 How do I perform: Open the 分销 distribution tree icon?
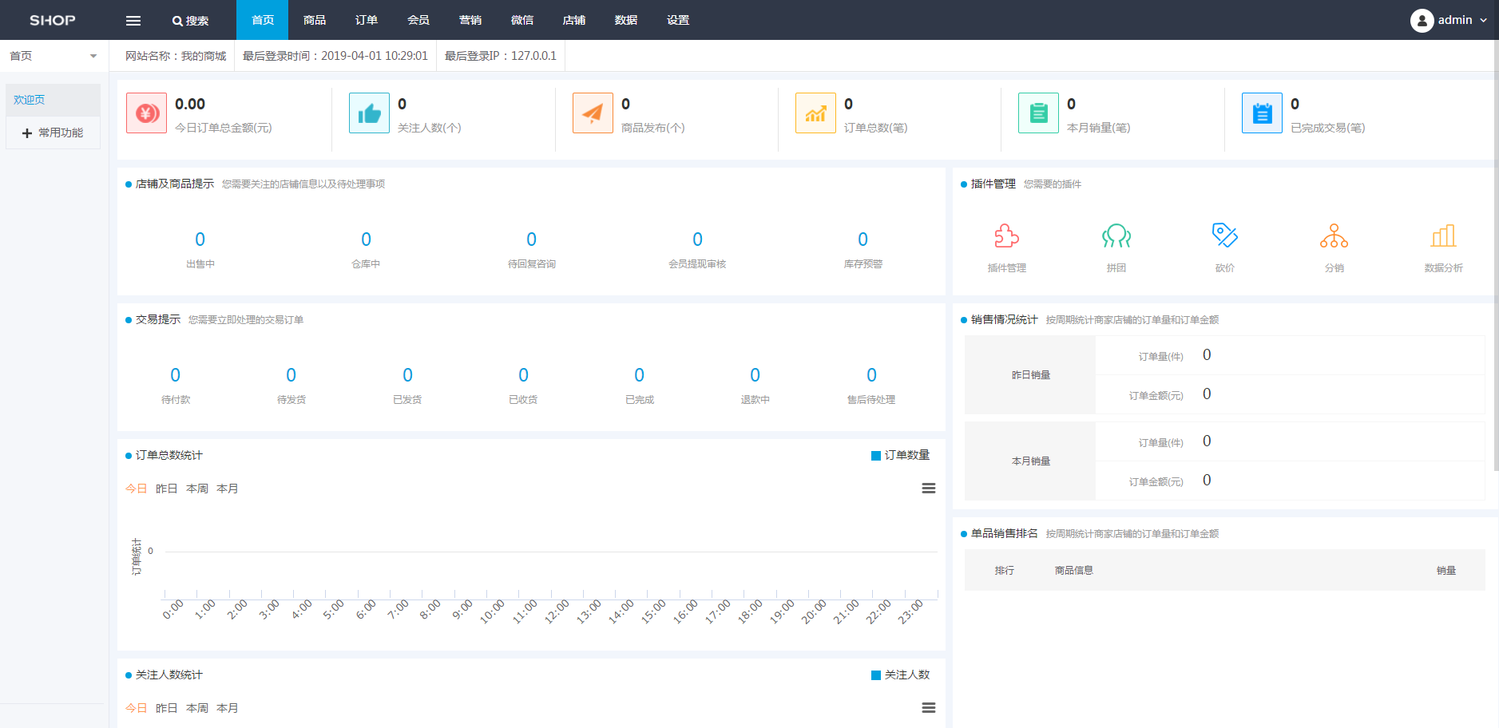point(1334,235)
